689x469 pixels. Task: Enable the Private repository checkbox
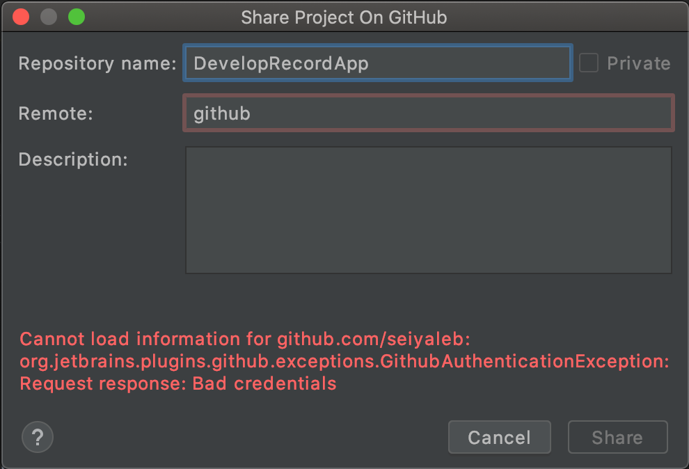click(589, 63)
